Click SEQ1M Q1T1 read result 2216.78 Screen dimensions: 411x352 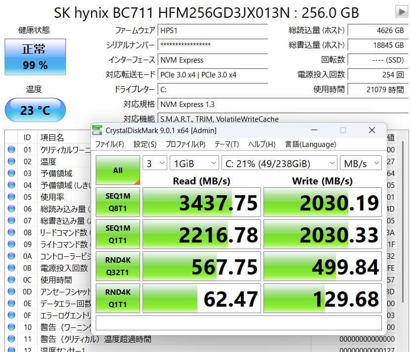(202, 234)
